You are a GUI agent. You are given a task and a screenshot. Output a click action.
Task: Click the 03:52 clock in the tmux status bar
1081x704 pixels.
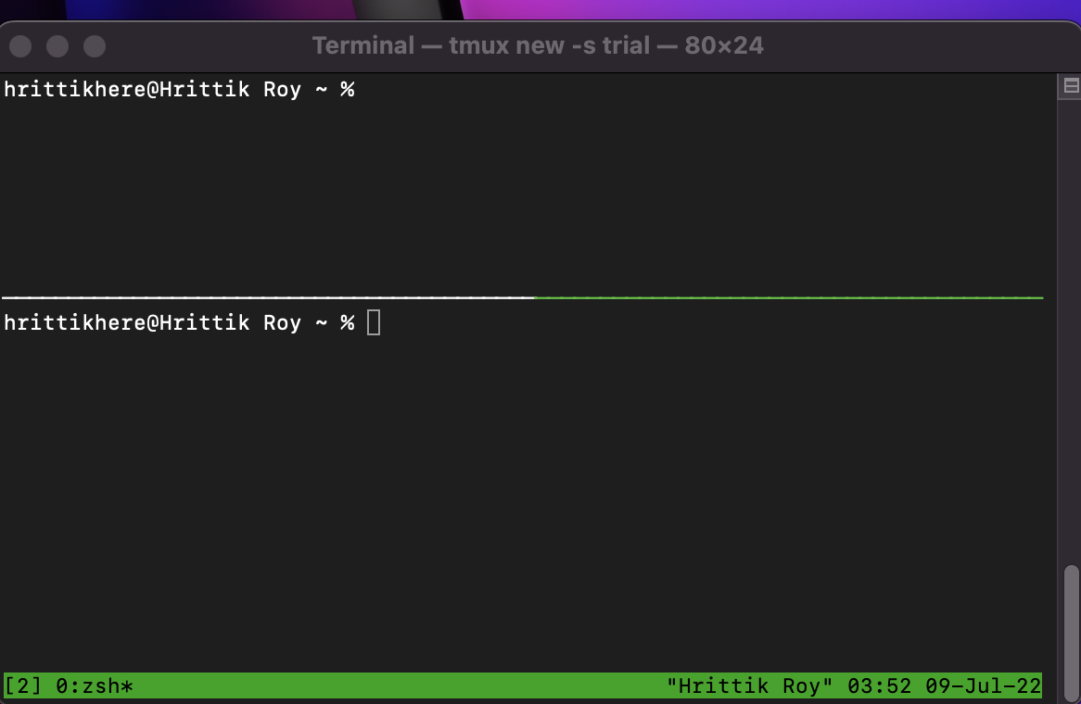(882, 685)
